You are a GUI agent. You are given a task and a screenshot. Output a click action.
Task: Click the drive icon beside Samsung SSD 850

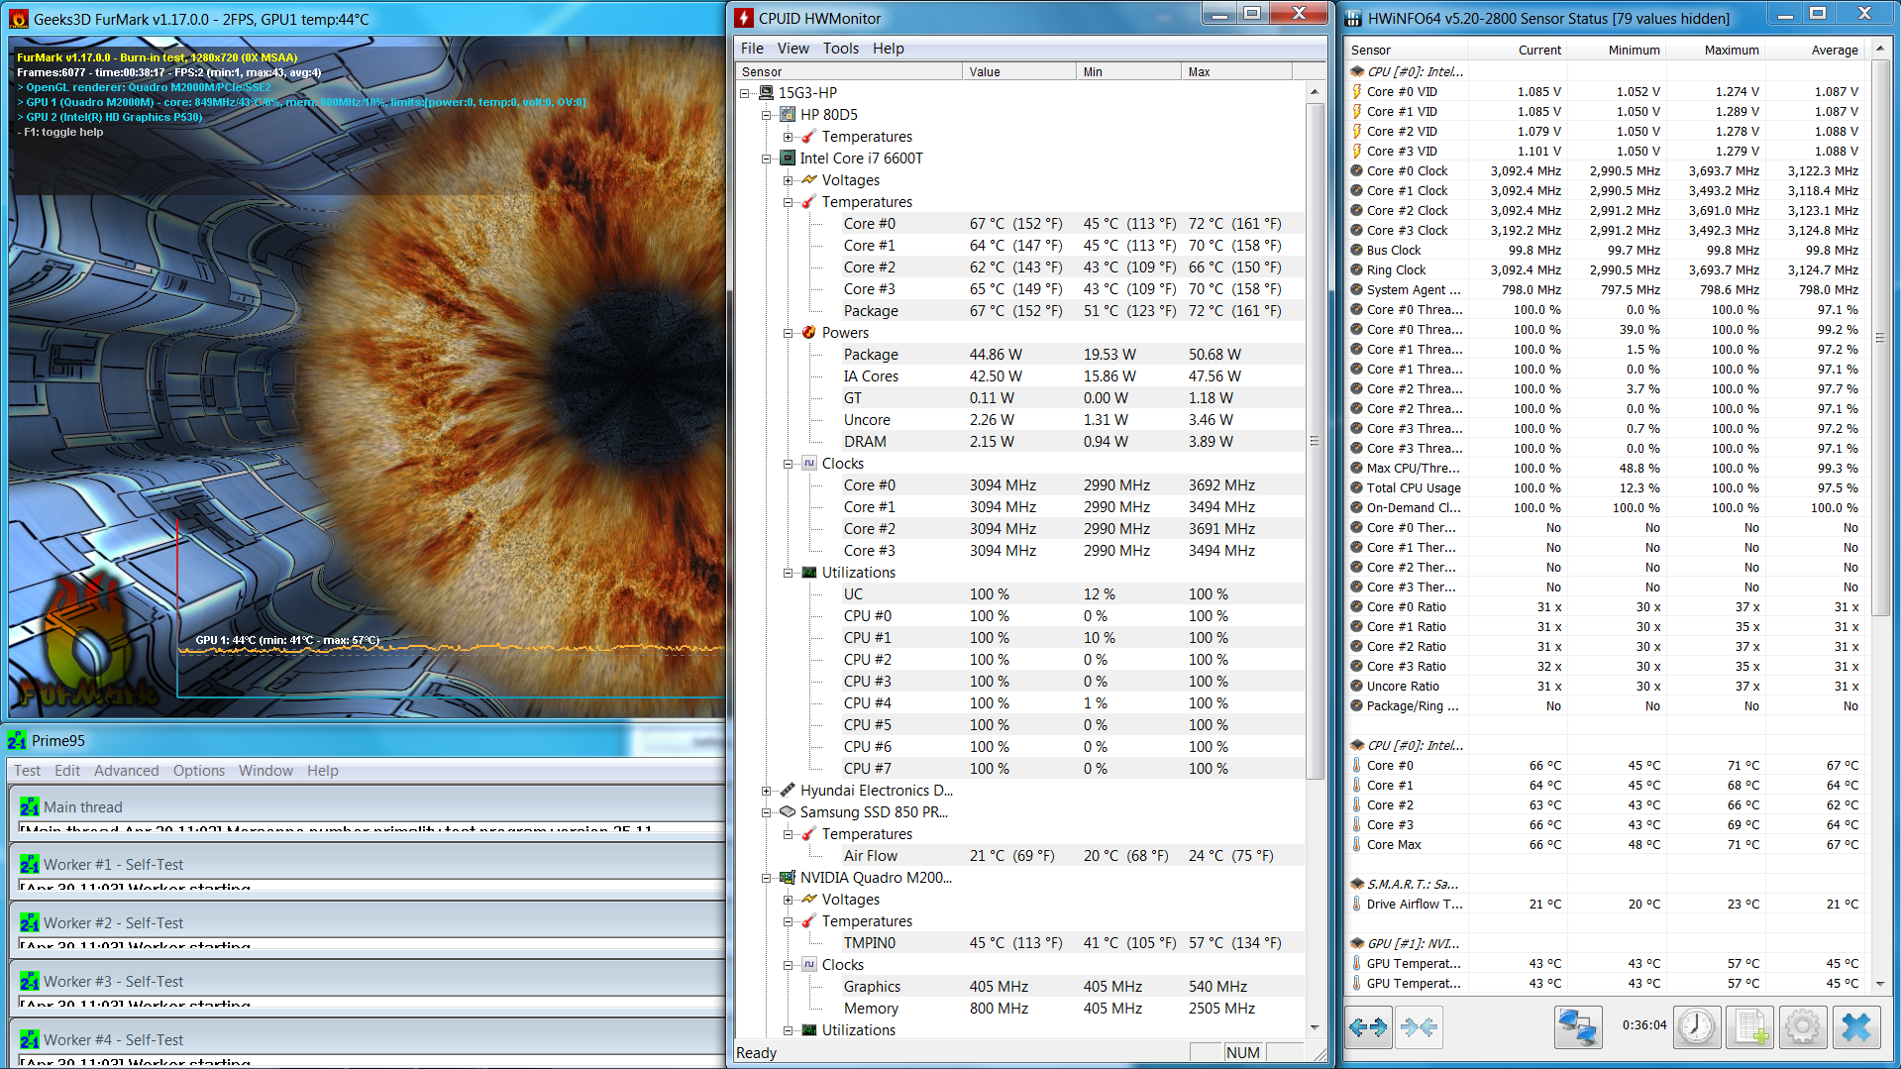(x=788, y=811)
